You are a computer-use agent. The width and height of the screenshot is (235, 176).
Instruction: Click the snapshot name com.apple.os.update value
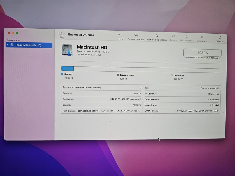tap(109, 111)
